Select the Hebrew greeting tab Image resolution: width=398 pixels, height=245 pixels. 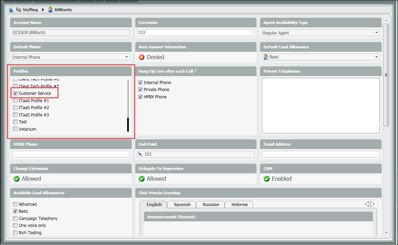[239, 204]
